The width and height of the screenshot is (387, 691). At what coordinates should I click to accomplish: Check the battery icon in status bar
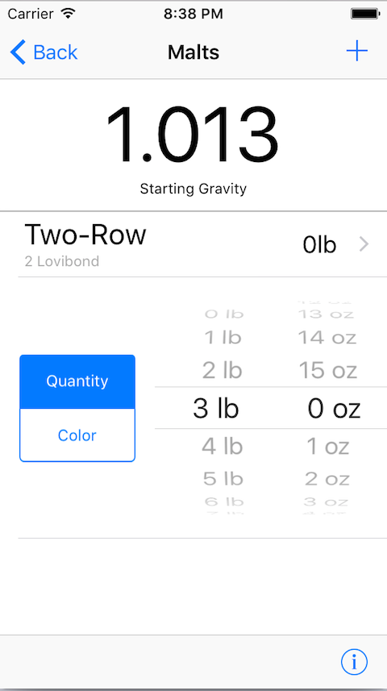pyautogui.click(x=365, y=14)
